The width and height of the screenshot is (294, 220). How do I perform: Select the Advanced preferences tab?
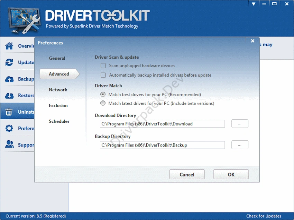(59, 74)
